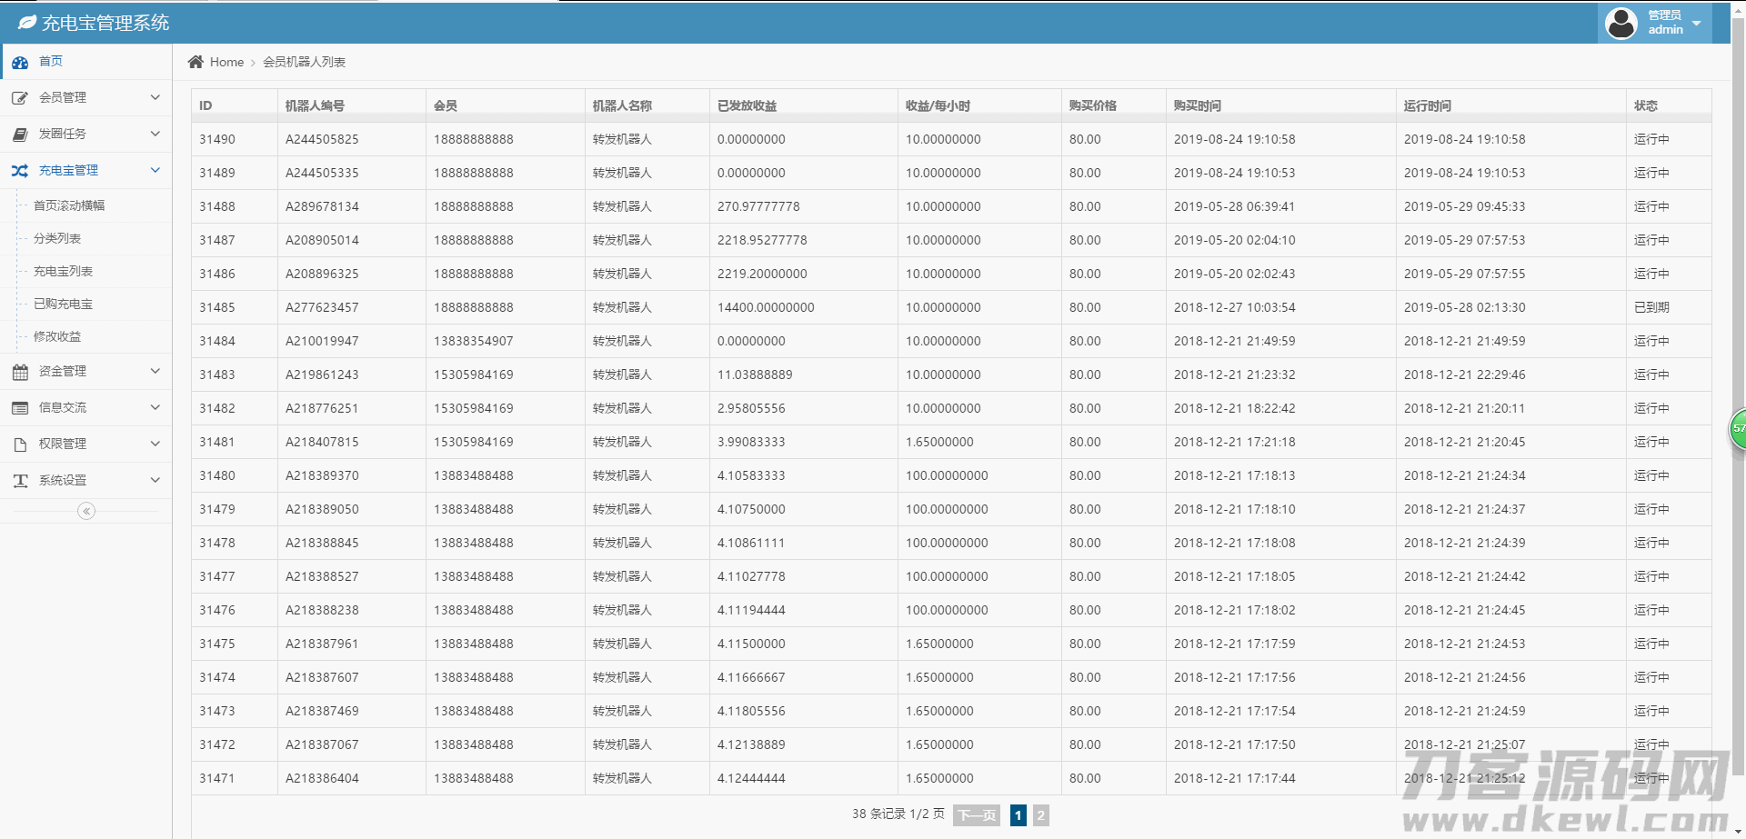Expand the 资金管理 menu chevron
The height and width of the screenshot is (839, 1746).
click(155, 371)
